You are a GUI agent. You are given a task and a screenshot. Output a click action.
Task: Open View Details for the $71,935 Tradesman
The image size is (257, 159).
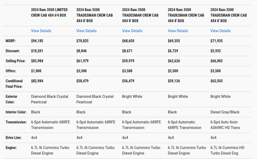220,31
